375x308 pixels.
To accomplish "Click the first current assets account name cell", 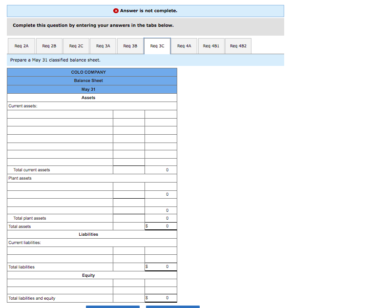I will point(60,114).
